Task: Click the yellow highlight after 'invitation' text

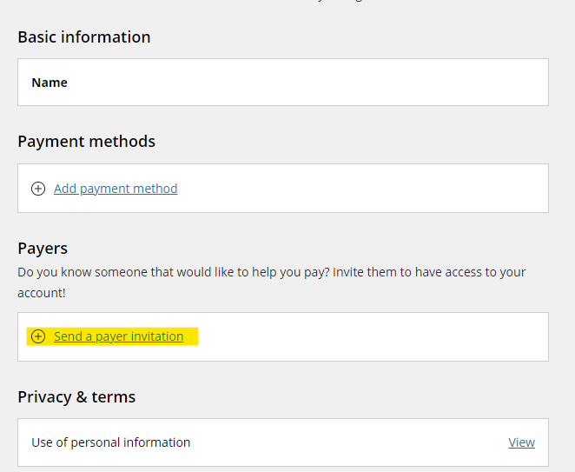Action: coord(191,336)
